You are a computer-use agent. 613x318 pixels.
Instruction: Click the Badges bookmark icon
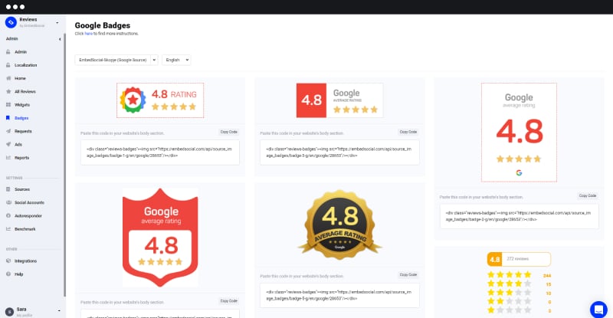click(x=8, y=118)
